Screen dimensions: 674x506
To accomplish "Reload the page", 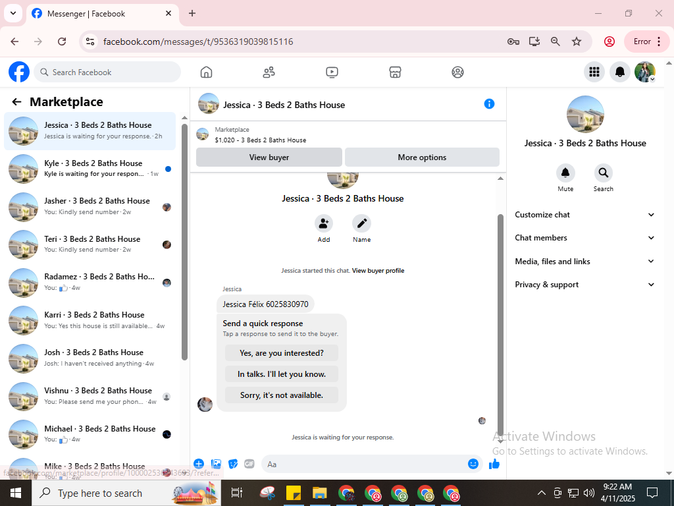I will 62,42.
